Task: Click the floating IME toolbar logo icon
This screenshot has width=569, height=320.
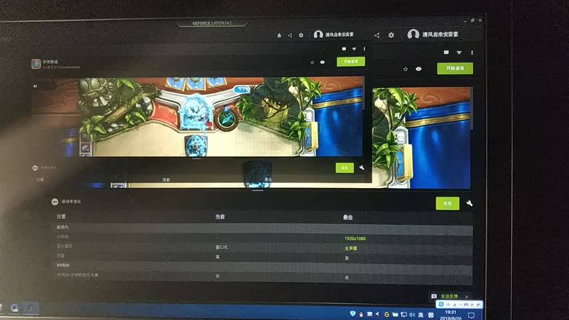Action: tap(441, 305)
